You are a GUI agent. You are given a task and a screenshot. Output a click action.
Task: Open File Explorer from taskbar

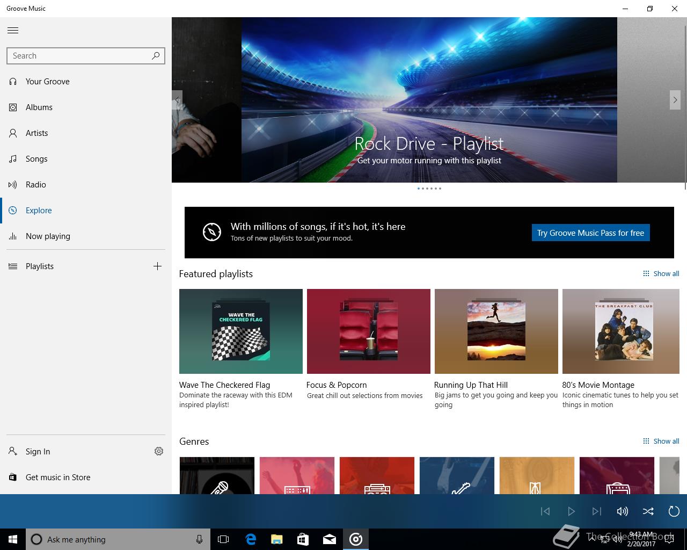(x=277, y=539)
